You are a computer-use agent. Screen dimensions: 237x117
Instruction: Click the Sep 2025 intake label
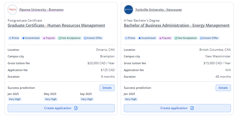click(86, 94)
